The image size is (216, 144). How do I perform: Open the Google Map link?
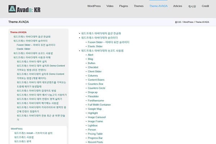(x=95, y=109)
